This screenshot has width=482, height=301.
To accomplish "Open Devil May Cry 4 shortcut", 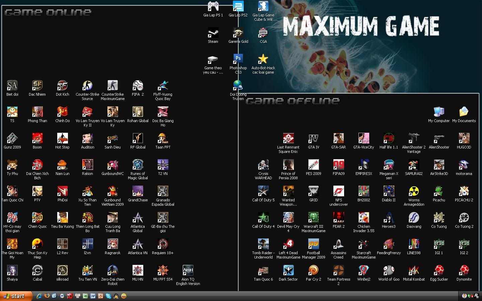I will pyautogui.click(x=288, y=218).
